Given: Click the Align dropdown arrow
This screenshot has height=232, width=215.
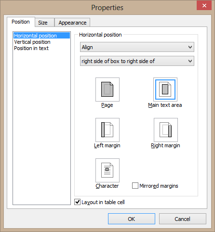Looking at the screenshot, I should coord(190,47).
